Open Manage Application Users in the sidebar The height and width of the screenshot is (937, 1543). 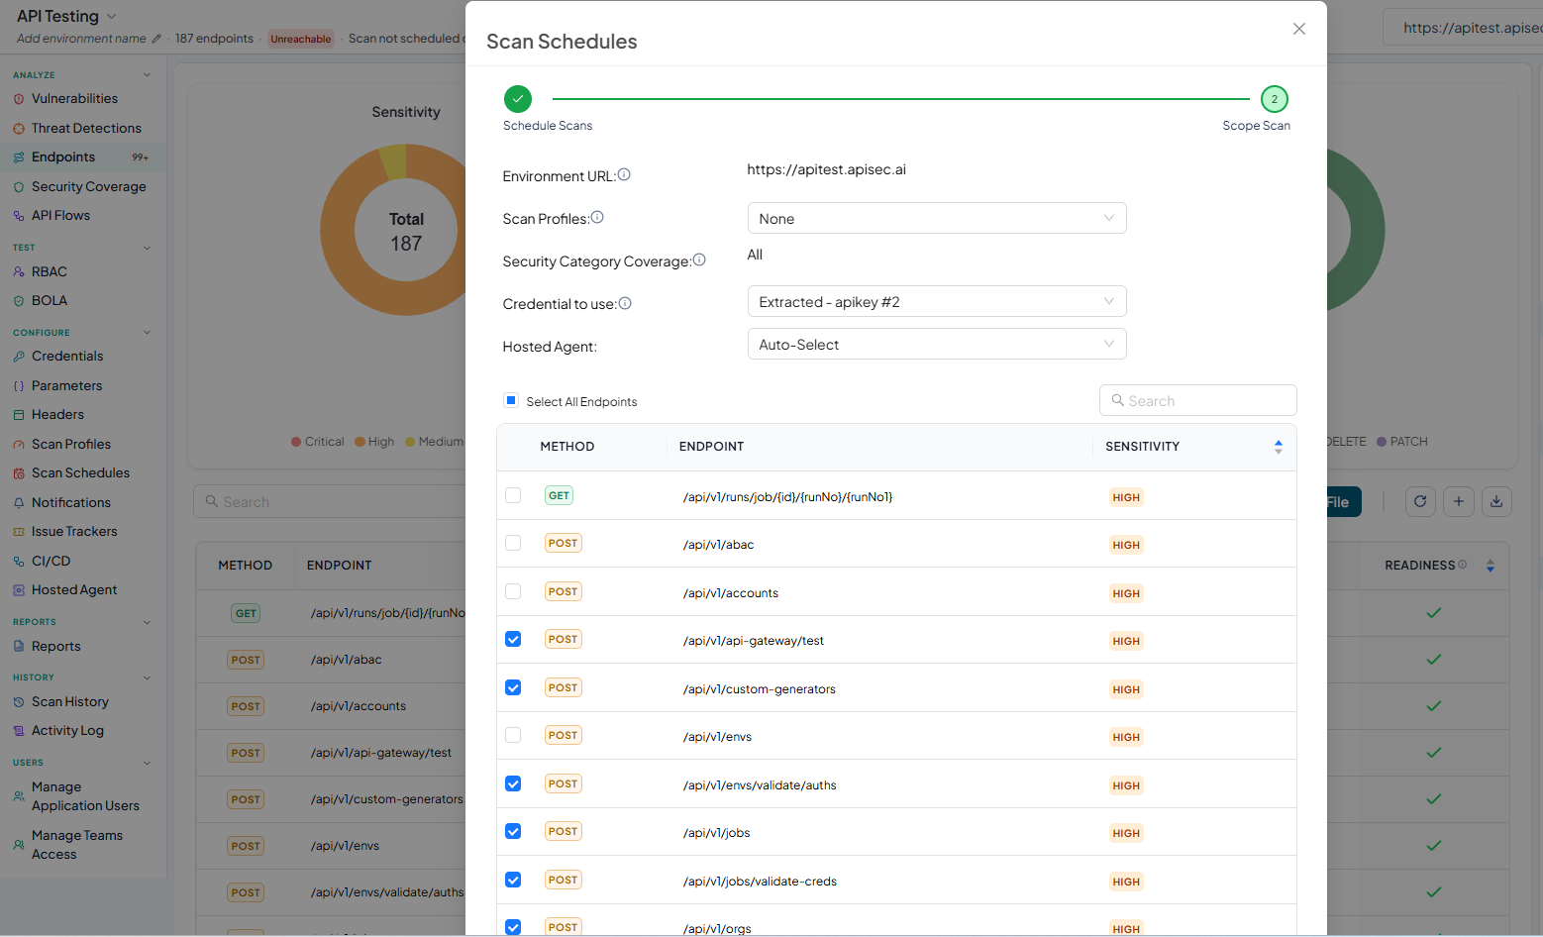[83, 796]
